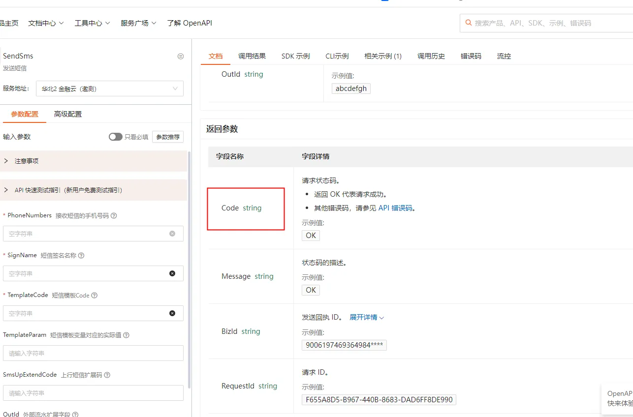This screenshot has height=417, width=633.
Task: Clear the PhoneNumbers field with its X icon
Action: pos(172,234)
